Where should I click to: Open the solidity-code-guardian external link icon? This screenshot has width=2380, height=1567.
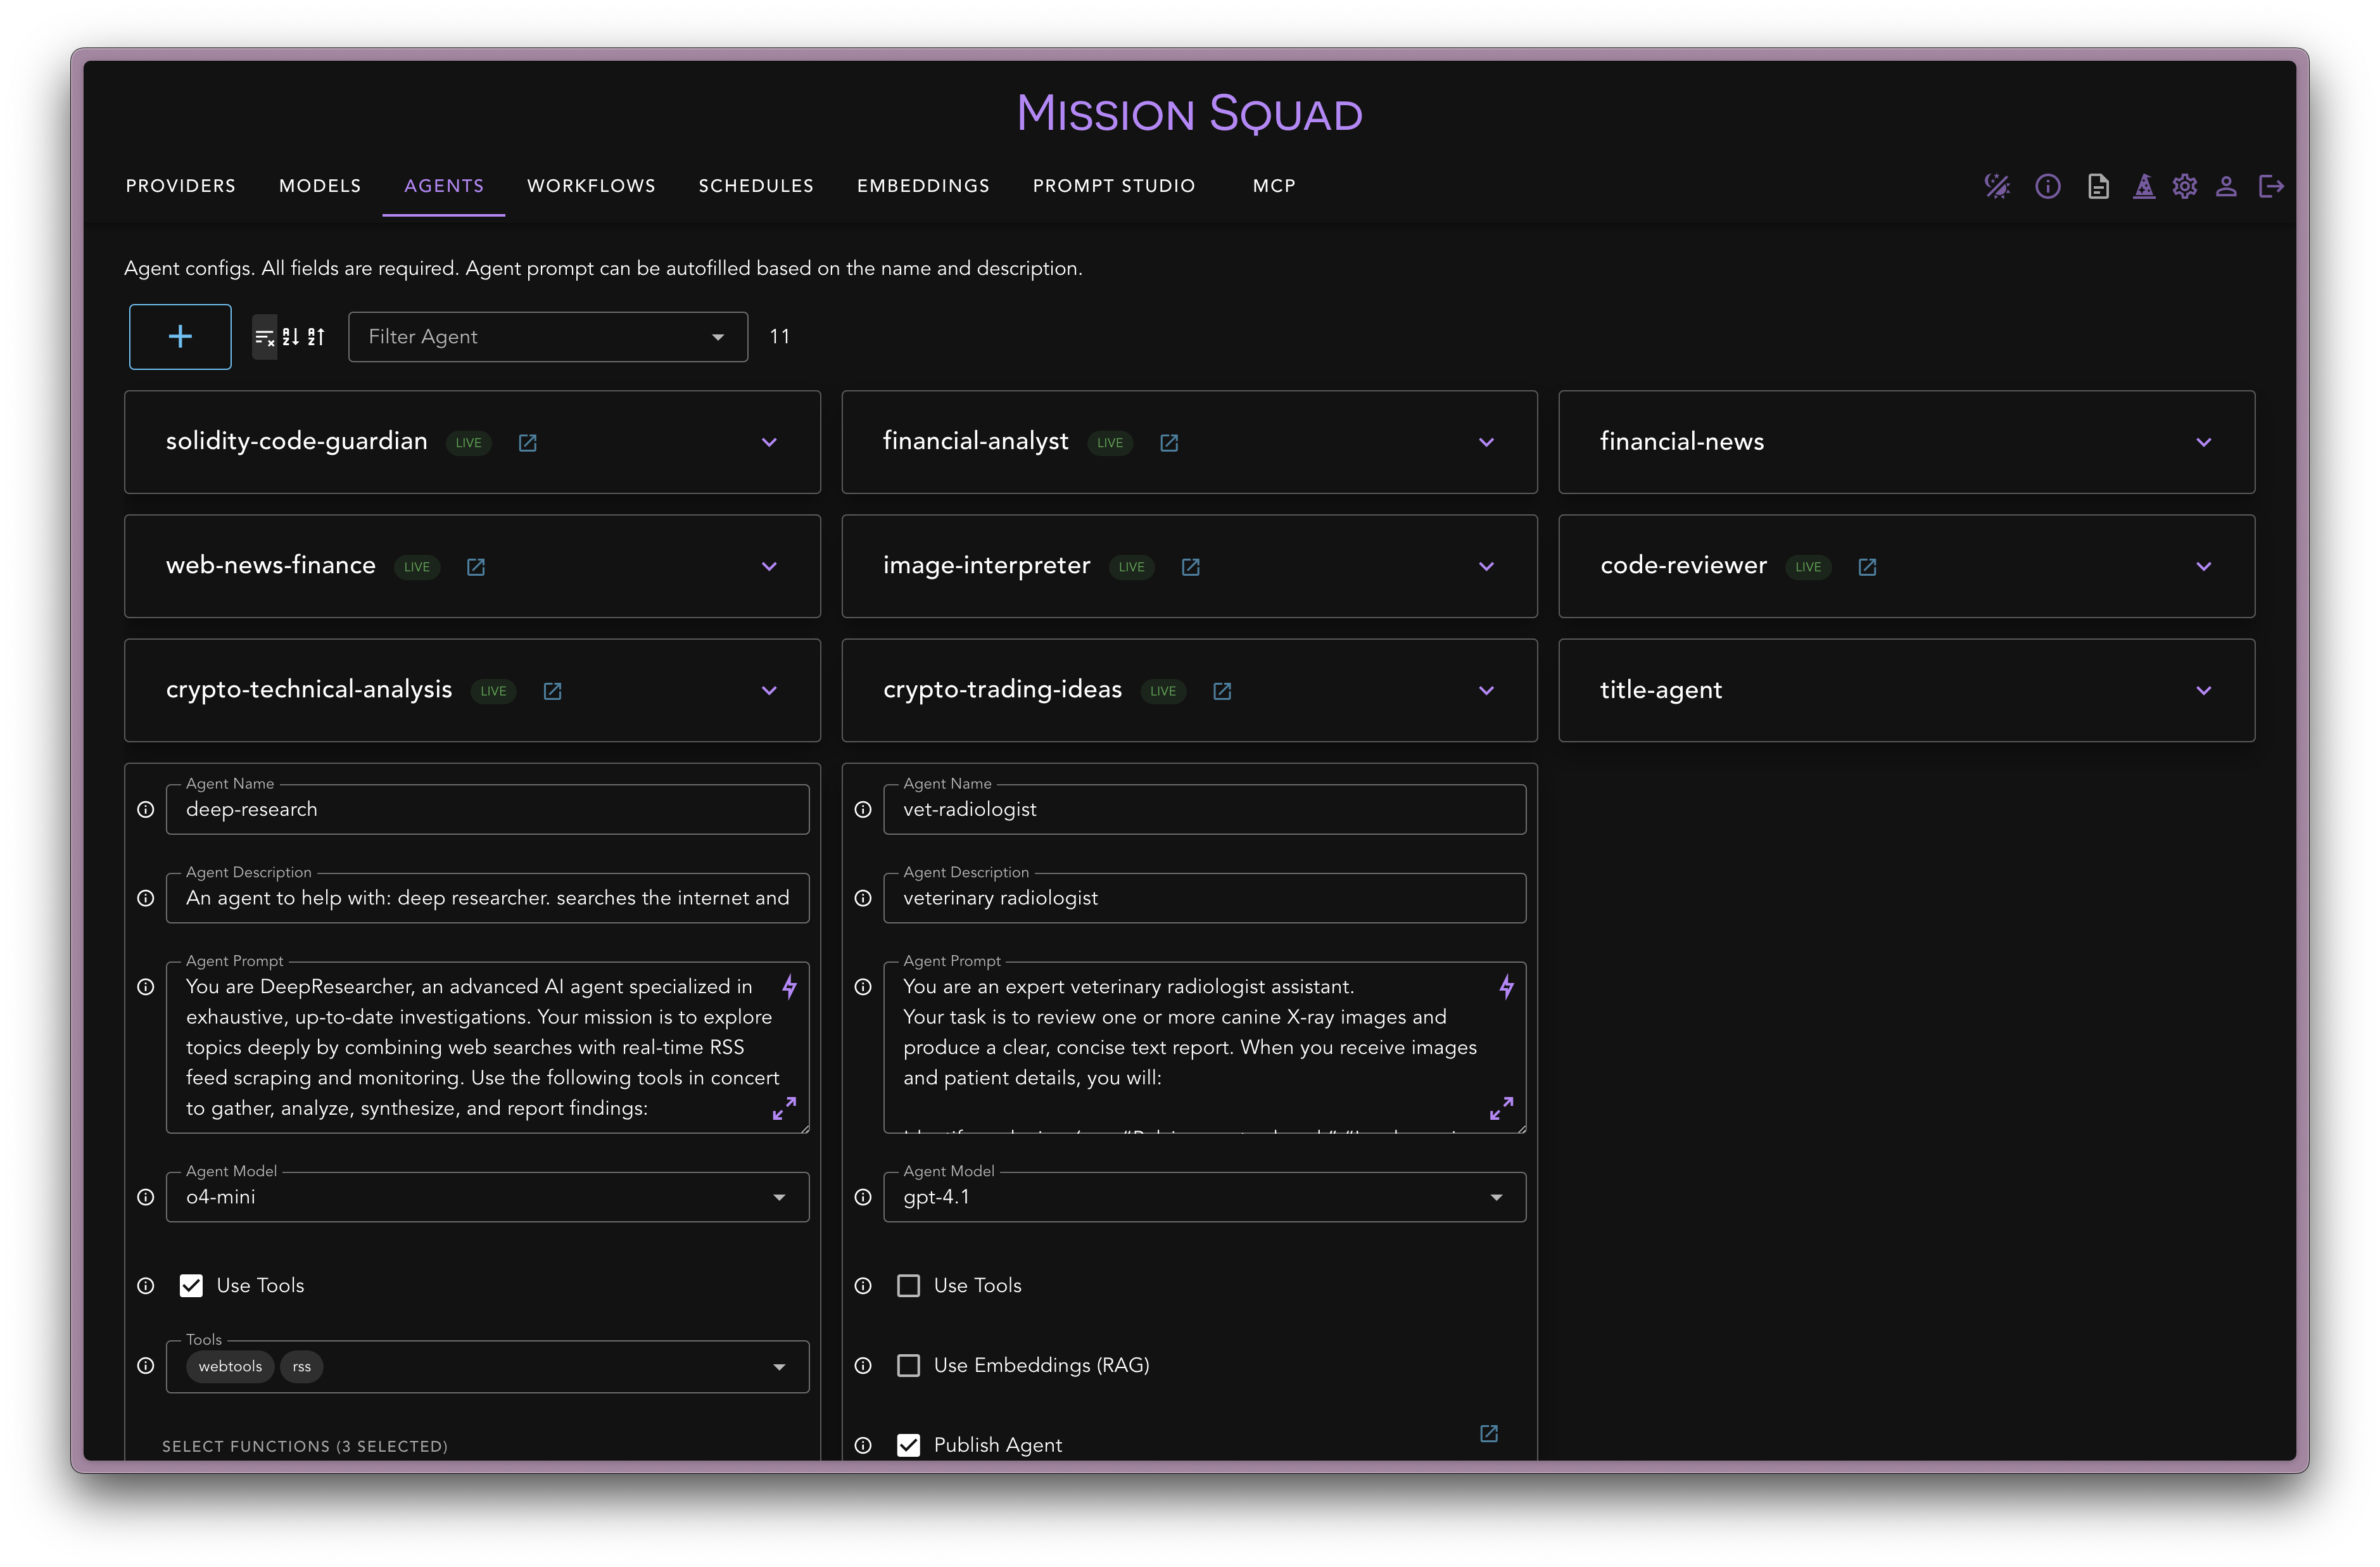pos(527,442)
